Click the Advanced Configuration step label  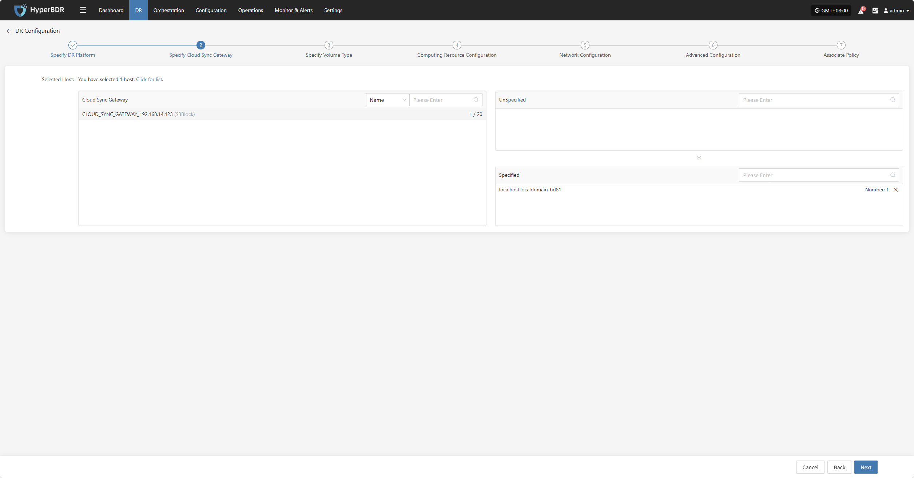click(713, 55)
